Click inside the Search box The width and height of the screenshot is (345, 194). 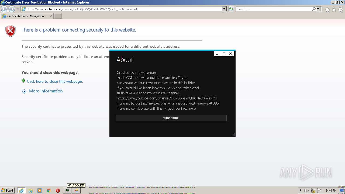pyautogui.click(x=274, y=9)
